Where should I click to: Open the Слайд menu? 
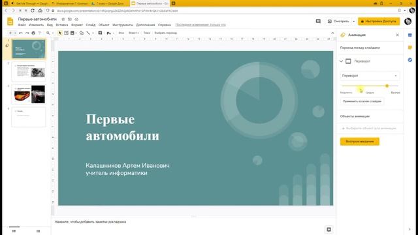pos(91,25)
